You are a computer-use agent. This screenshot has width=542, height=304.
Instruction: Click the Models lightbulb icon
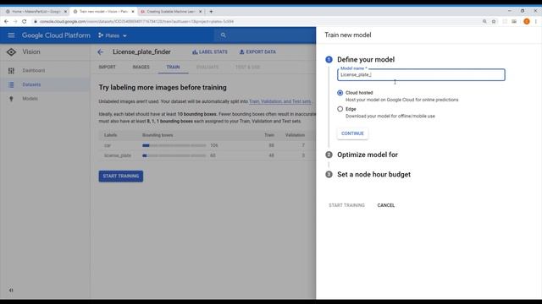click(x=11, y=99)
